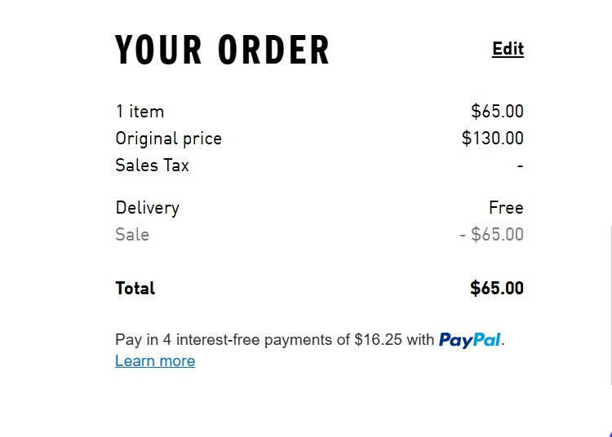Image resolution: width=612 pixels, height=437 pixels.
Task: Click the YOUR ORDER heading
Action: (222, 51)
